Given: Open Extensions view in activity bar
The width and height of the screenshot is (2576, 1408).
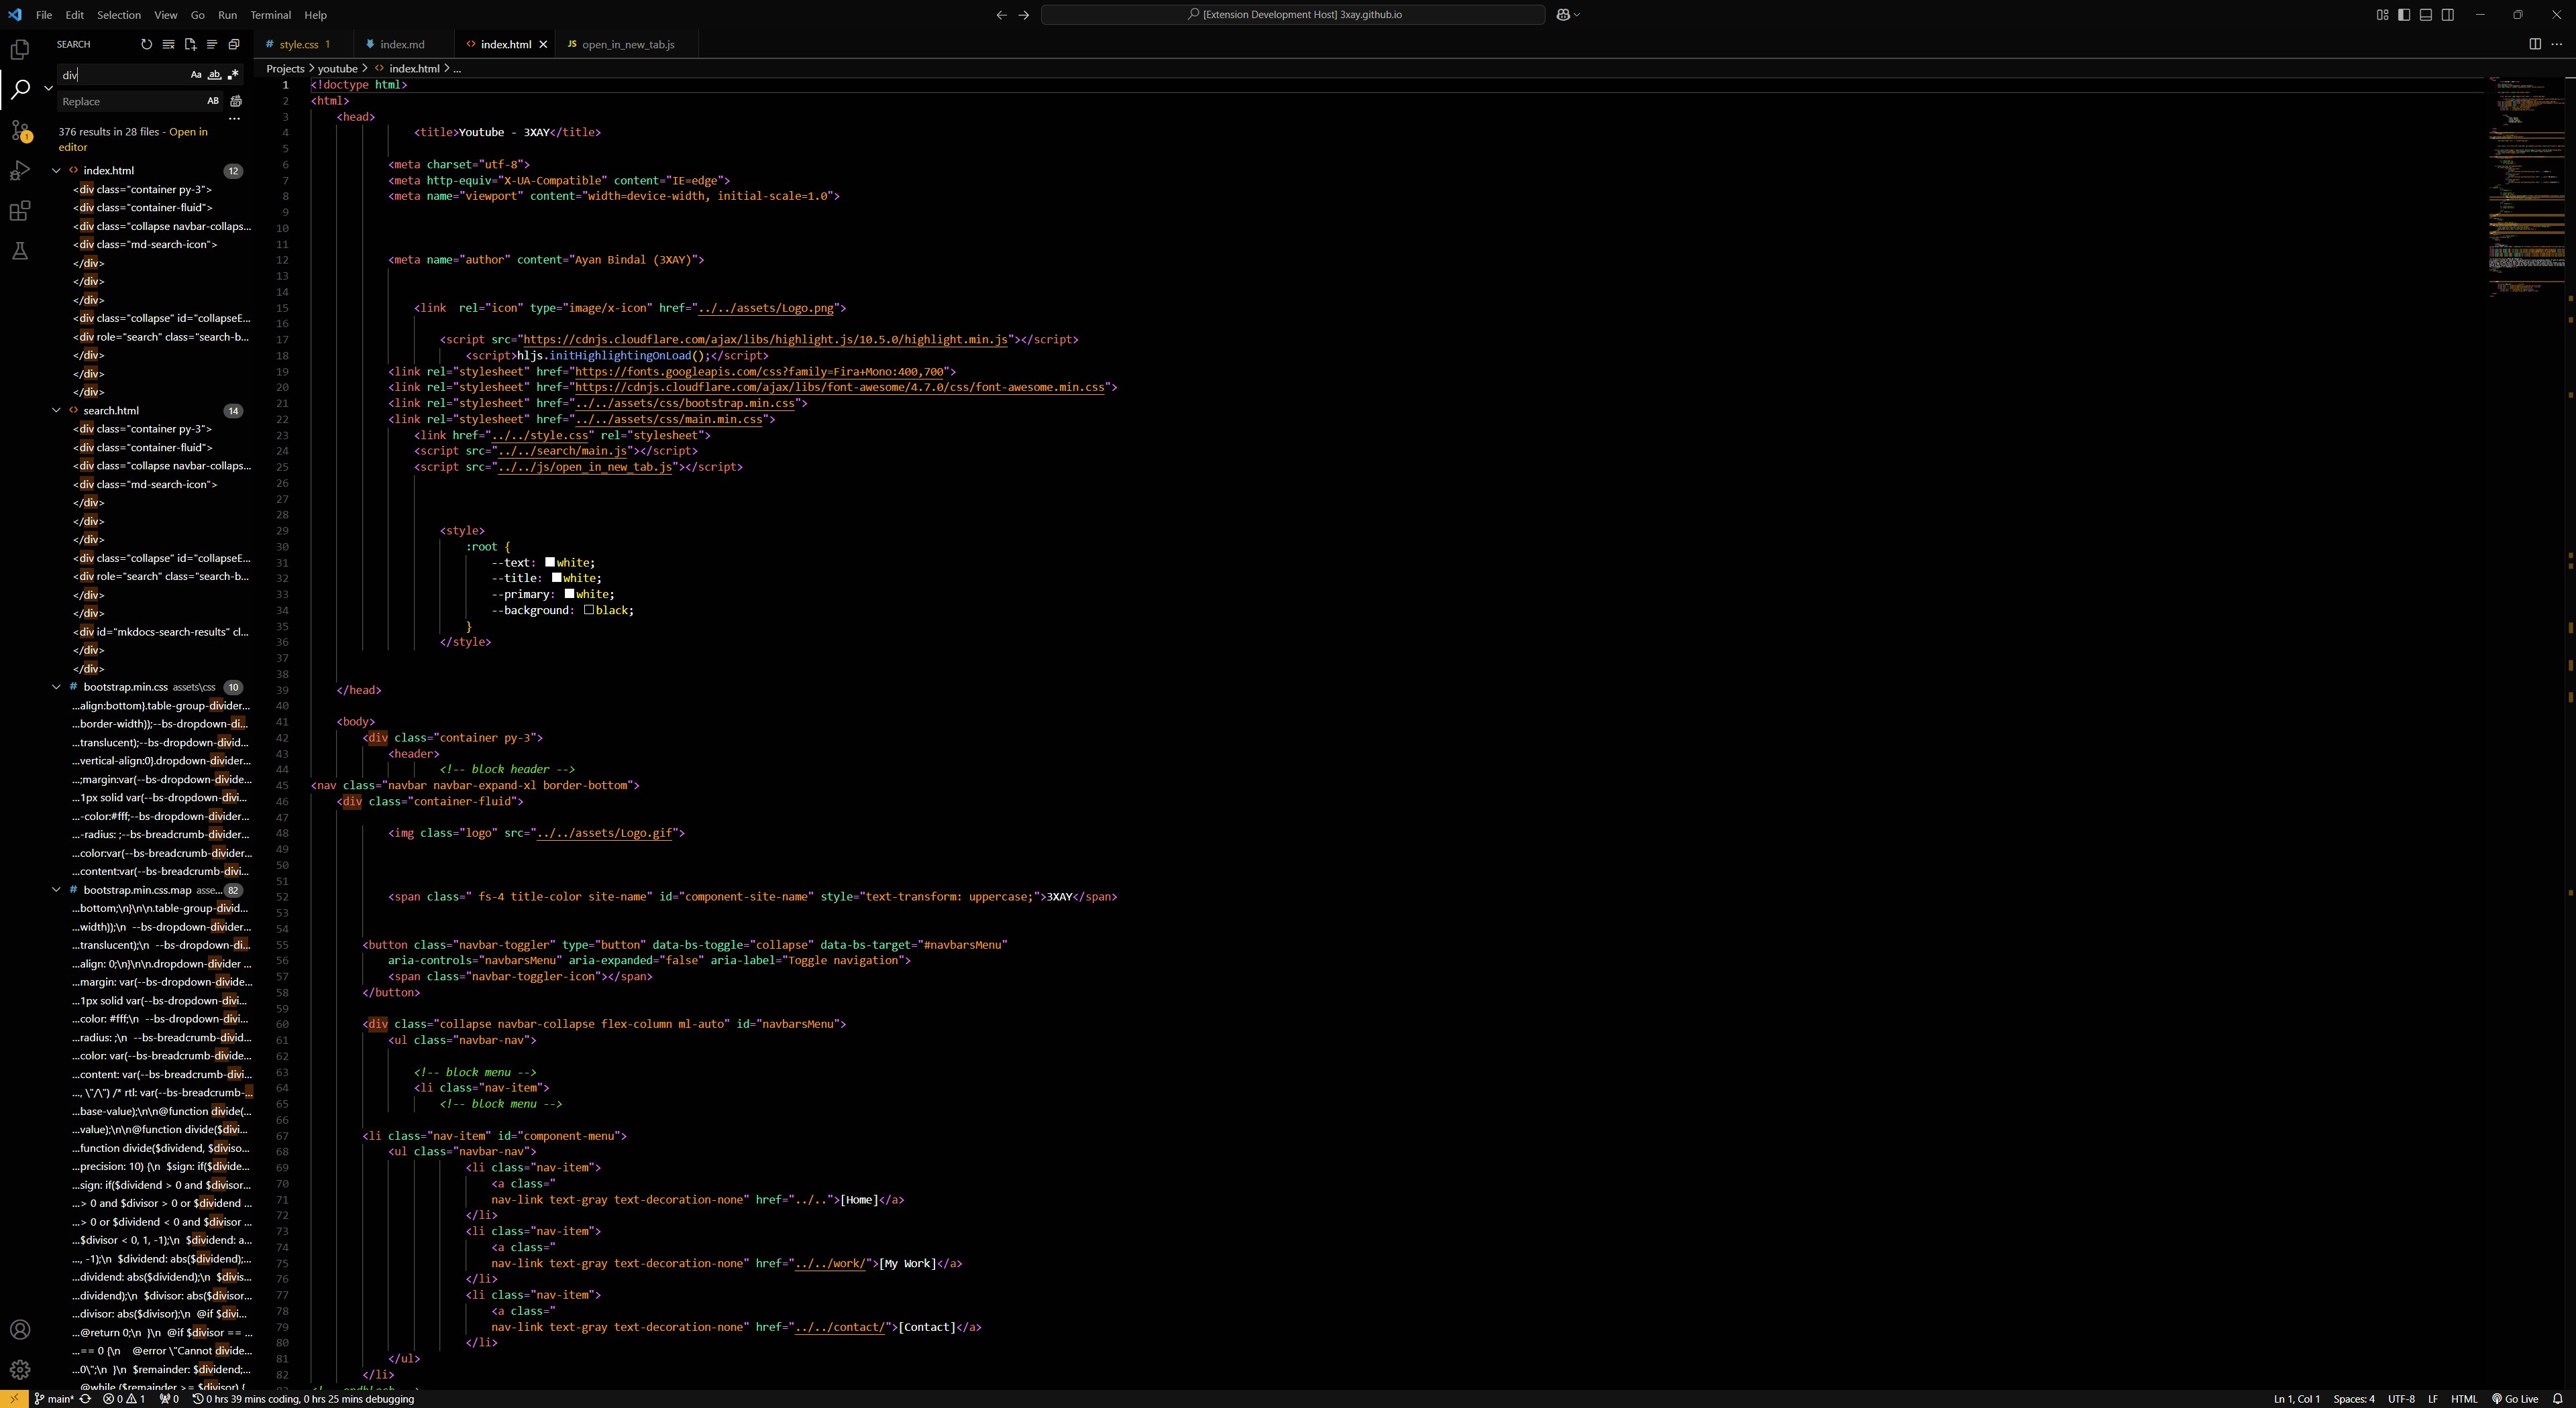Looking at the screenshot, I should pos(20,211).
